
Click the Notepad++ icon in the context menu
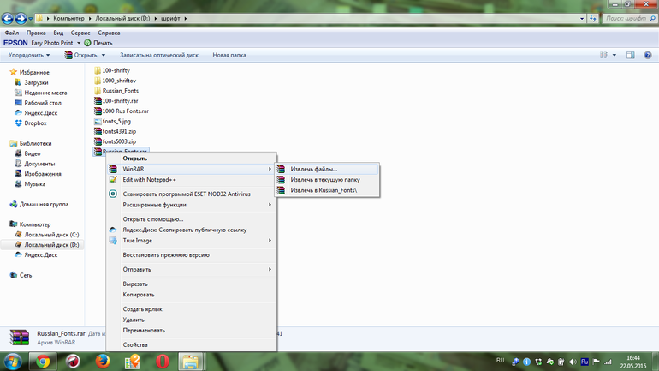tap(113, 180)
